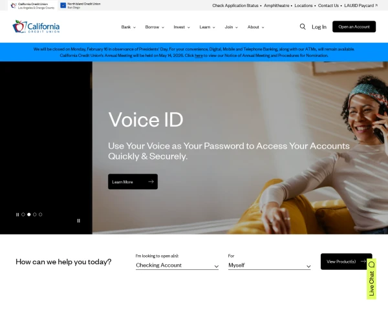Screen dimensions: 388x310
Task: Expand the Myself dropdown
Action: 269,265
